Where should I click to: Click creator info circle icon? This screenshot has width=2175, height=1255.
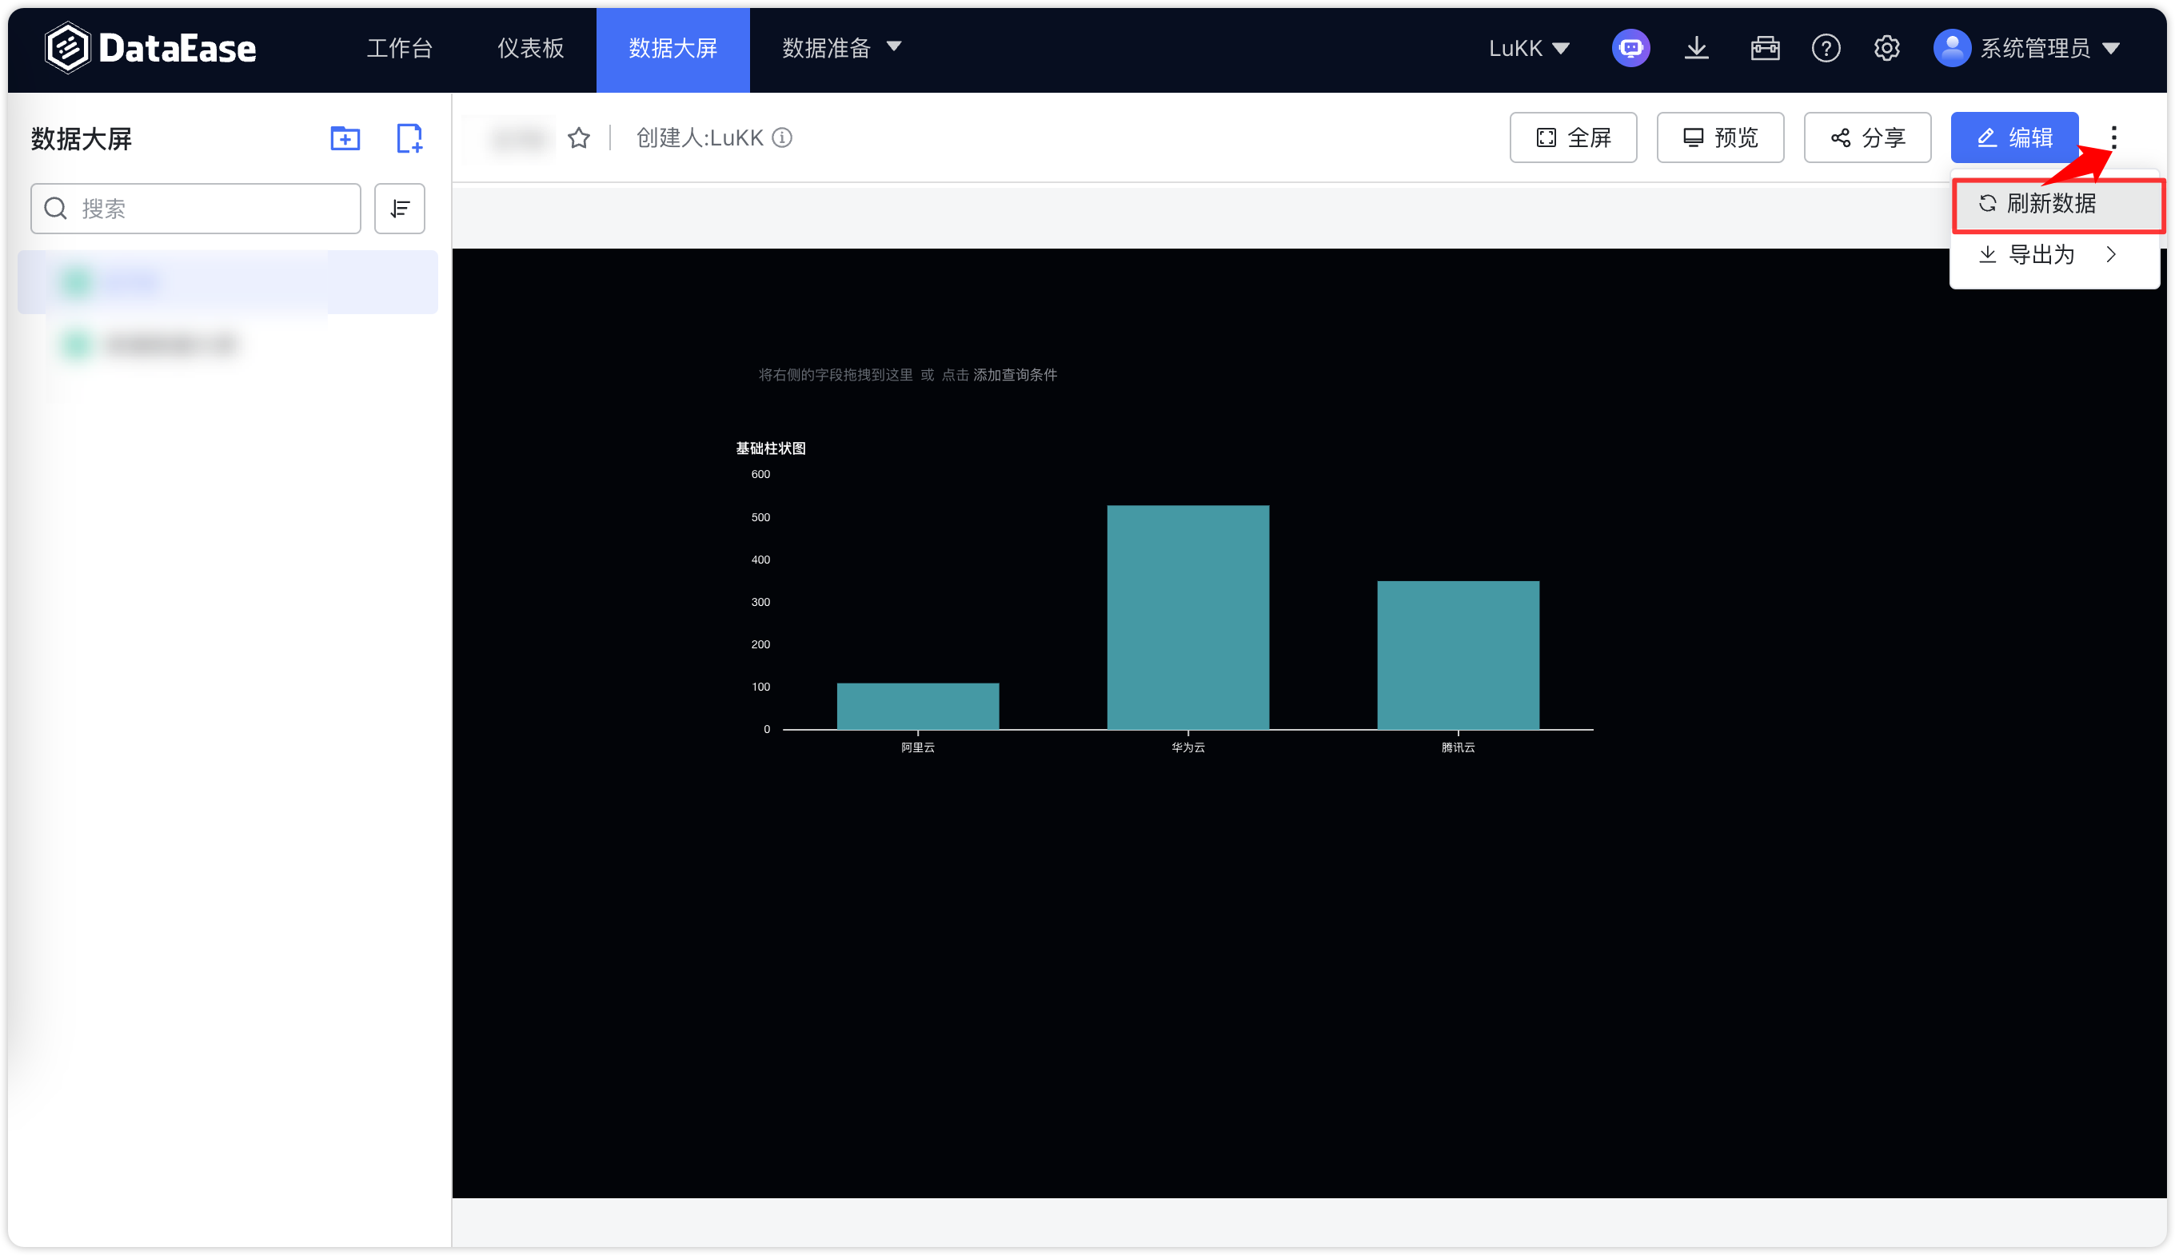coord(782,138)
